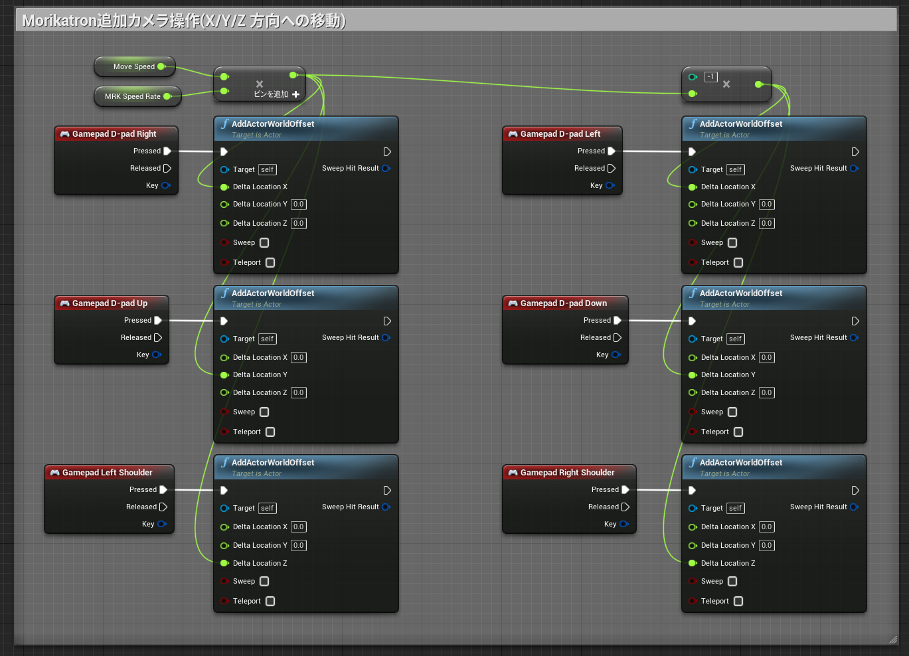Click Key pin of Gamepad D-pad Down
This screenshot has width=909, height=656.
click(616, 355)
